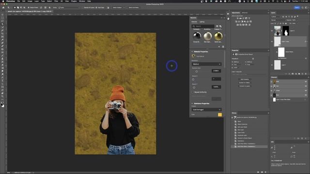Select the Crop tool
The image size is (310, 174).
pyautogui.click(x=2, y=33)
